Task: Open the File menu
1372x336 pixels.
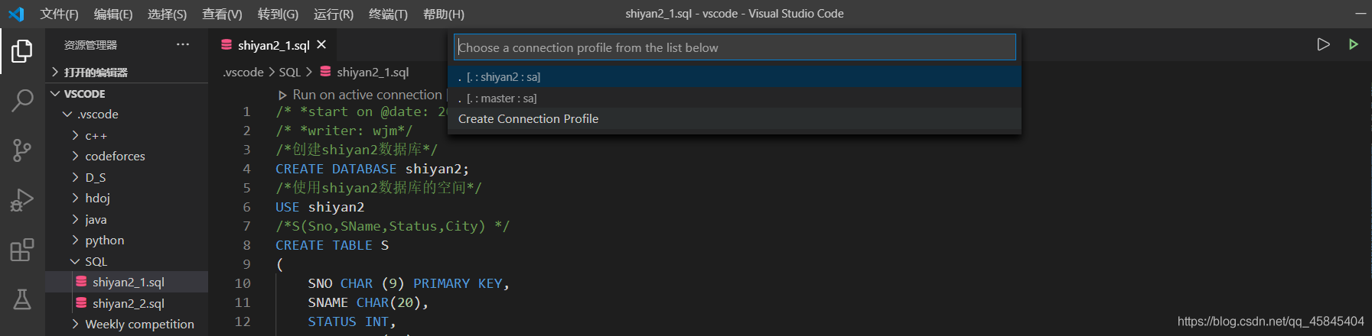Action: (59, 14)
